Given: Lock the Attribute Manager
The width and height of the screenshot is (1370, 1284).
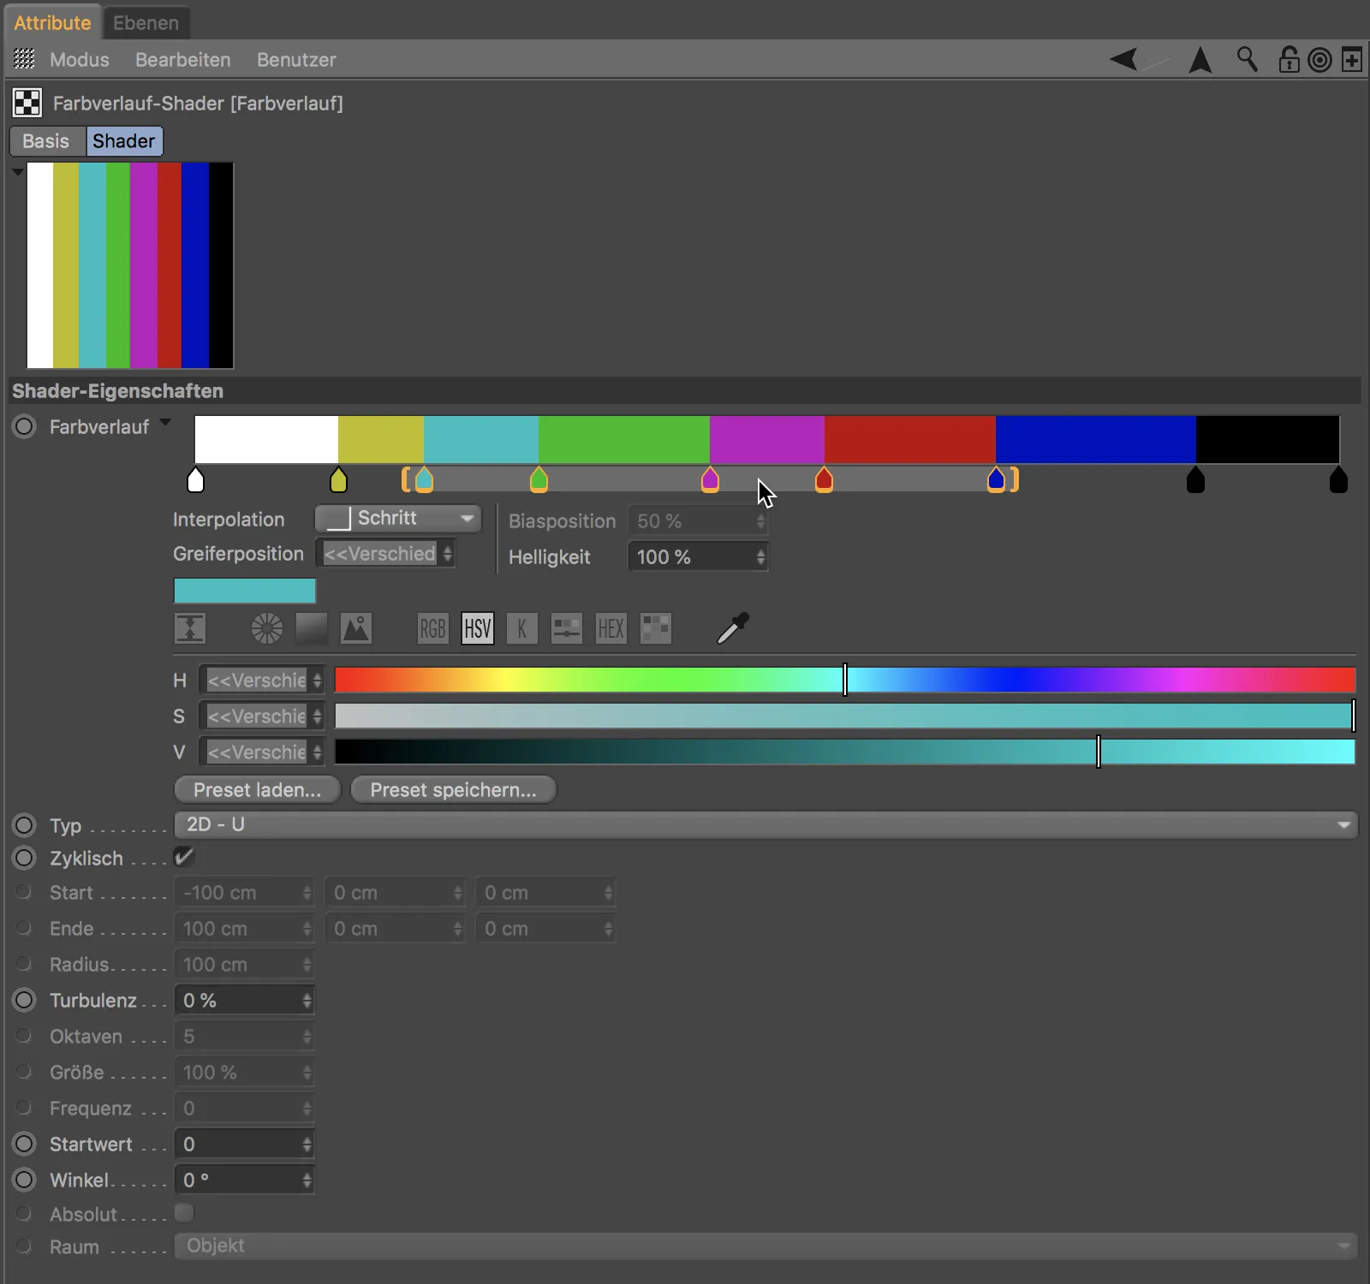Looking at the screenshot, I should pyautogui.click(x=1288, y=59).
